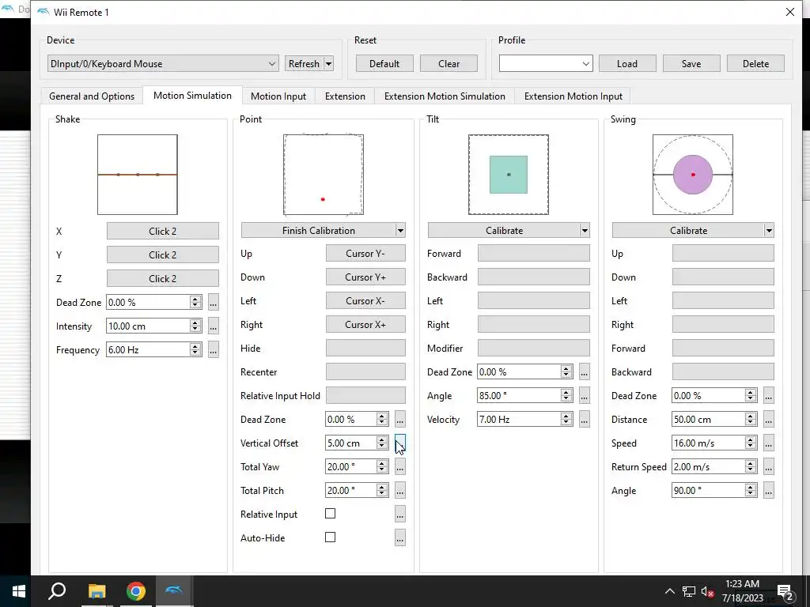The image size is (810, 607).
Task: Click the Swing indicator preview
Action: coord(693,175)
